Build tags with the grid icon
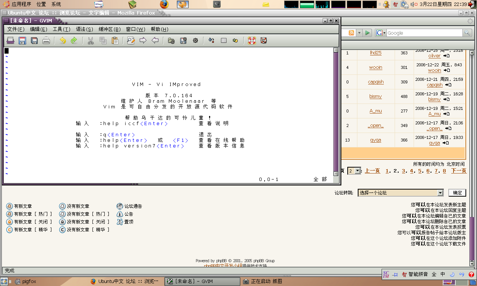The image size is (477, 286). pos(224,41)
